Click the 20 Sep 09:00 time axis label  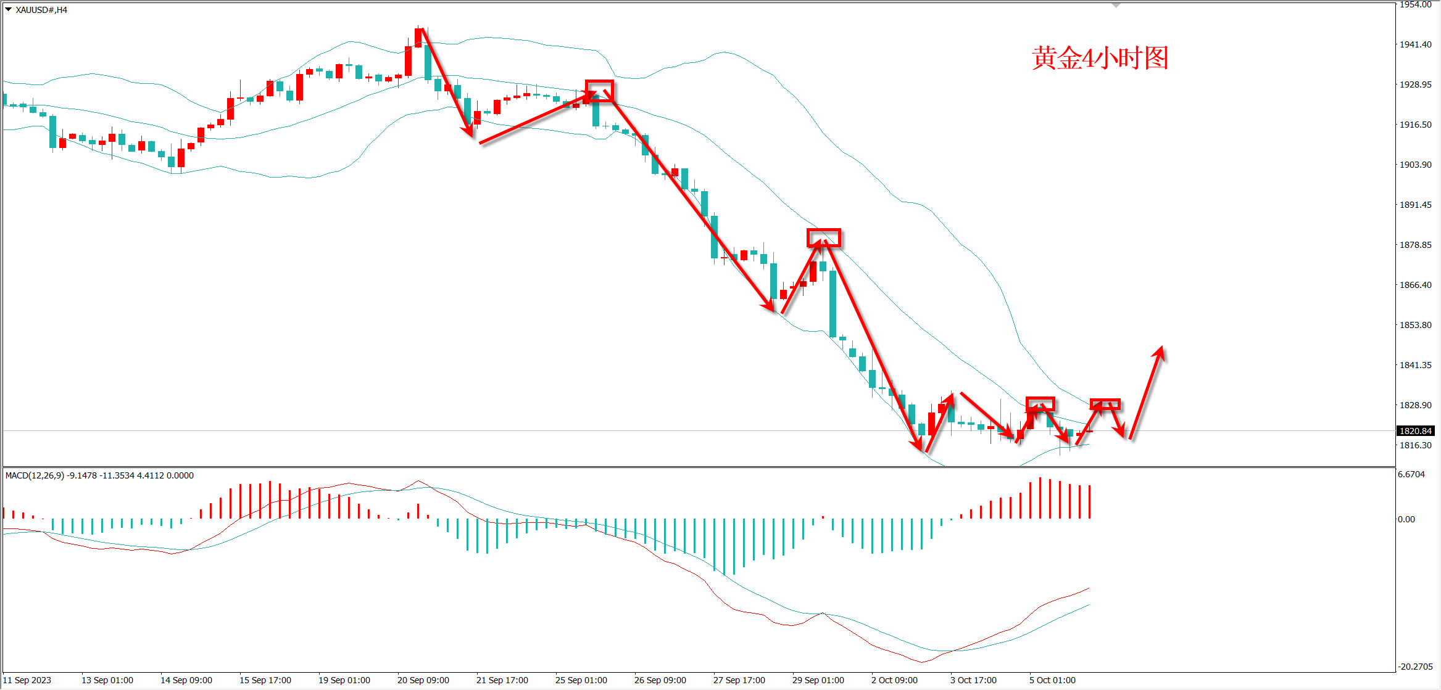point(423,680)
